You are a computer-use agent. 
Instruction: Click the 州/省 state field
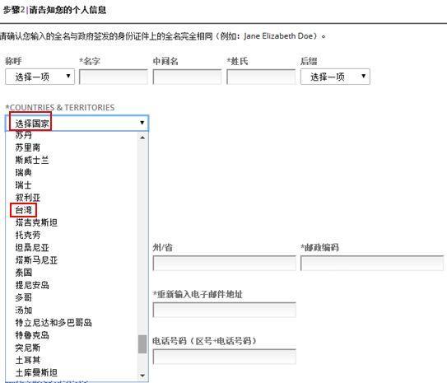pos(225,263)
